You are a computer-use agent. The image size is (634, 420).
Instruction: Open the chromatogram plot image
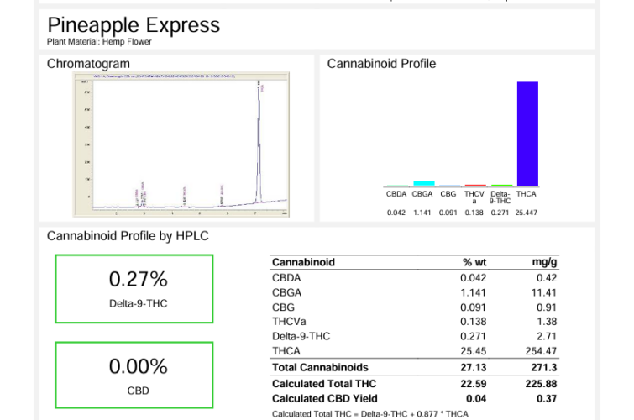click(x=181, y=144)
